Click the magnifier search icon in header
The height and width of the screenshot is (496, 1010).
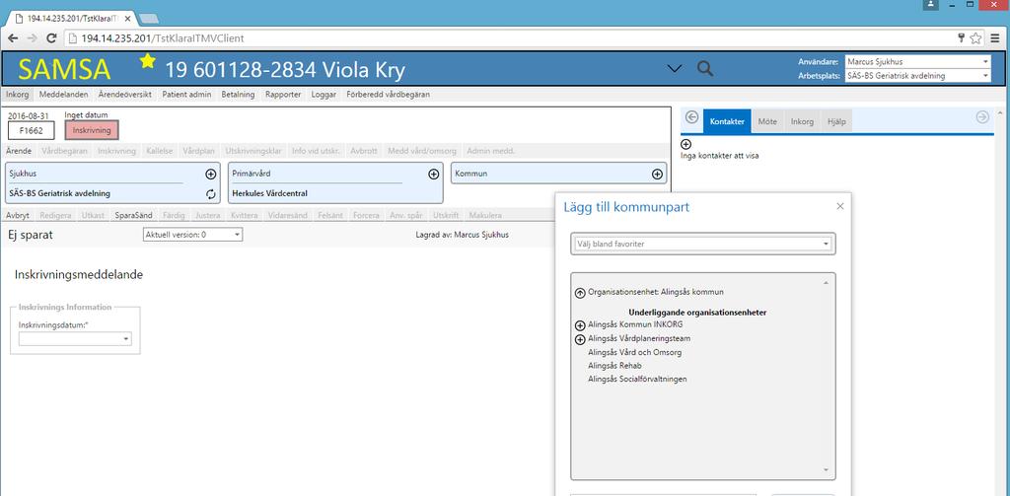pyautogui.click(x=705, y=69)
